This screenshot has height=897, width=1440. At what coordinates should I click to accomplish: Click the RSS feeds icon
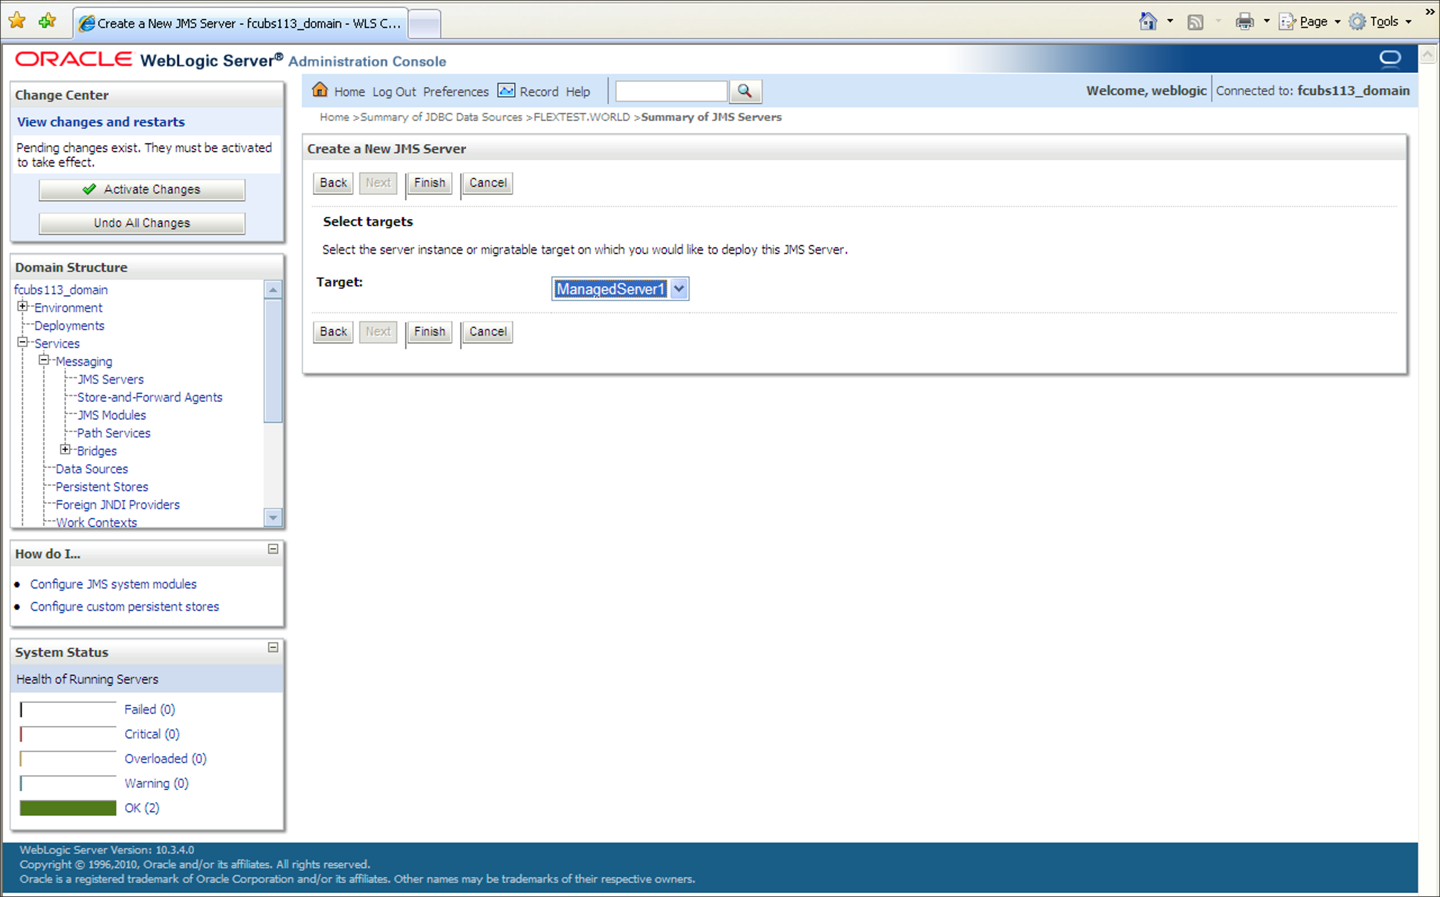pyautogui.click(x=1195, y=22)
